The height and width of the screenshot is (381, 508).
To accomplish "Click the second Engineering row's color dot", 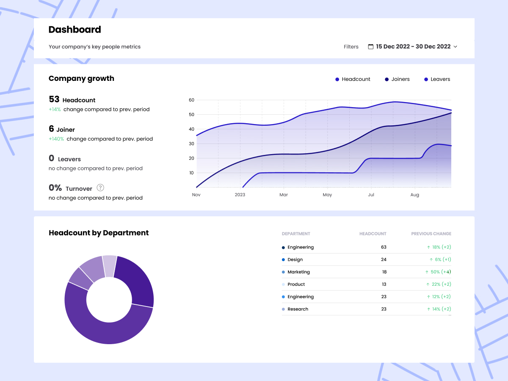I will [x=282, y=297].
